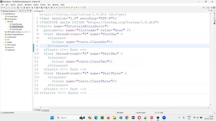Switch to the Source tab
The width and height of the screenshot is (216, 121).
click(46, 110)
